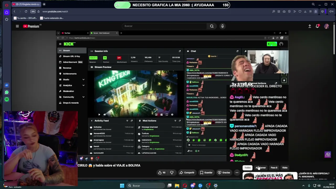This screenshot has width=336, height=189.
Task: Open Settings gear on the taskbar
Action: pyautogui.click(x=216, y=186)
